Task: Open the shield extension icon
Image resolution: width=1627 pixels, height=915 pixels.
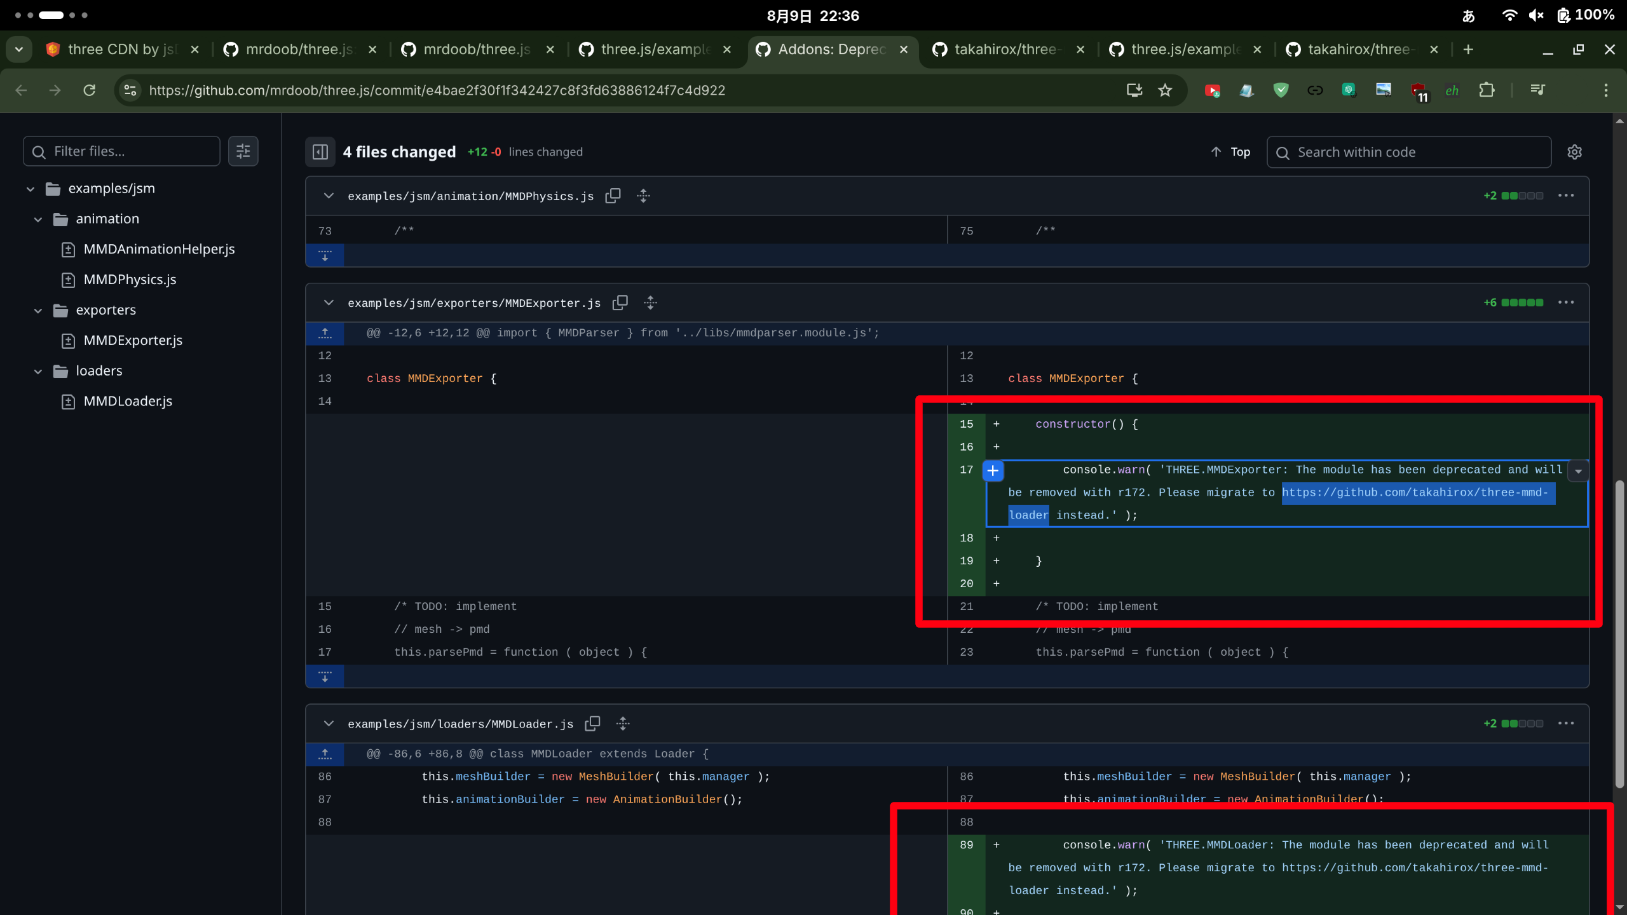Action: click(1281, 90)
